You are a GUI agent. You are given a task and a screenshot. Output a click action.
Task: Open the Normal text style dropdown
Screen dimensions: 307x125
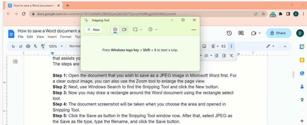click(x=75, y=46)
